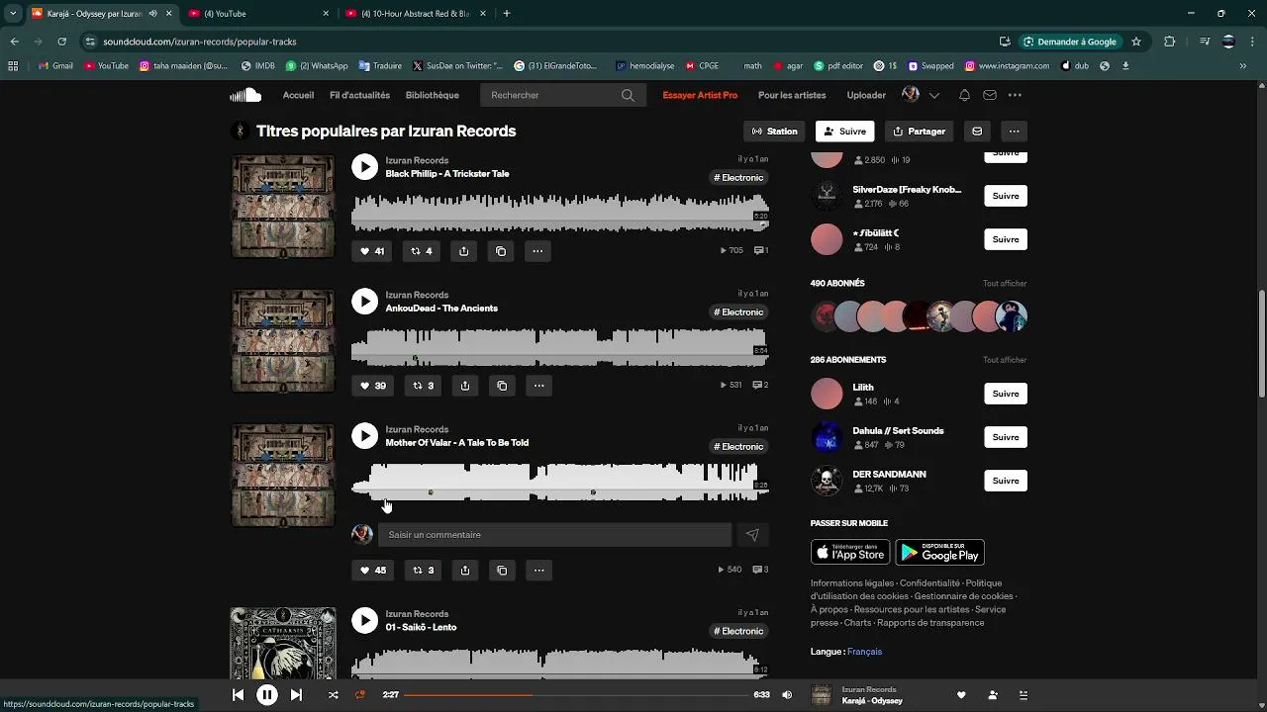Show all 286 abonnements

(1005, 360)
